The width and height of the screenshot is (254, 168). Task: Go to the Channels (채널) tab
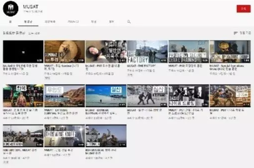pyautogui.click(x=94, y=22)
